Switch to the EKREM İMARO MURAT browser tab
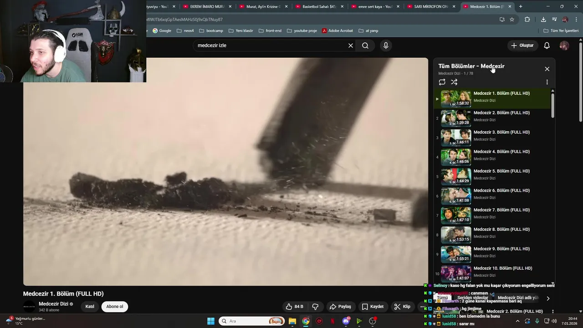Screen dimensions: 583x328 coord(207,6)
